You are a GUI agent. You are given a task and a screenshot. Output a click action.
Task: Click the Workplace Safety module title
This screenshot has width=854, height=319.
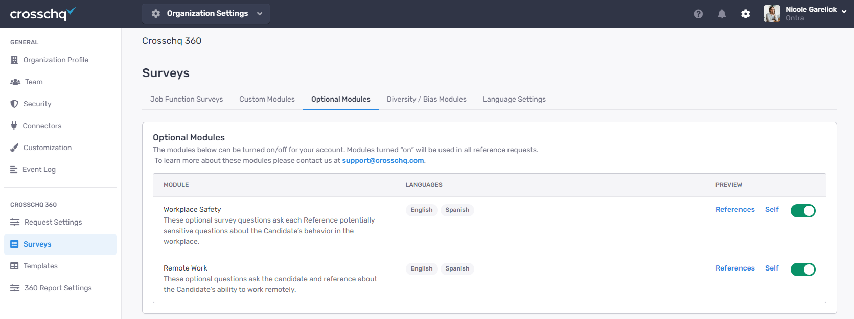[192, 209]
